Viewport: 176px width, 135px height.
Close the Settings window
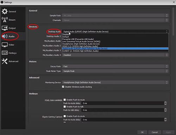174,2
